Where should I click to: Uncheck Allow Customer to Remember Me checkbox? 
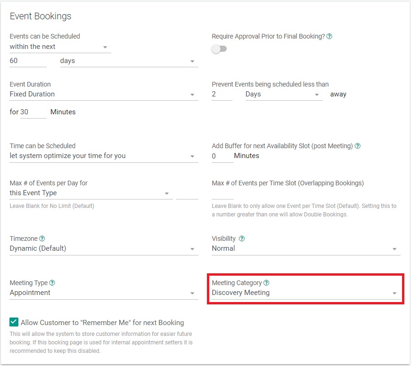click(x=14, y=322)
